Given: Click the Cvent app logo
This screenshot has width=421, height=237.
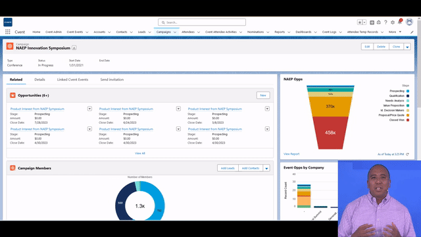Looking at the screenshot, I should click(x=8, y=22).
